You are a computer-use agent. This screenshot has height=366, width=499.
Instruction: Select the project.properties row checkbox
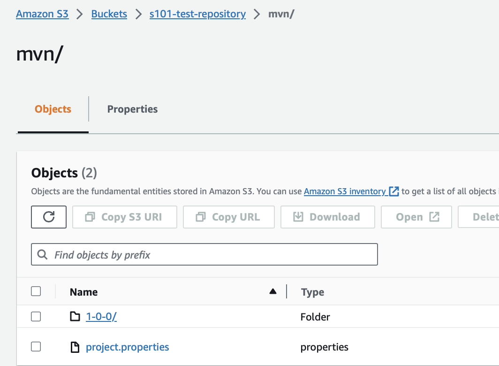coord(36,347)
